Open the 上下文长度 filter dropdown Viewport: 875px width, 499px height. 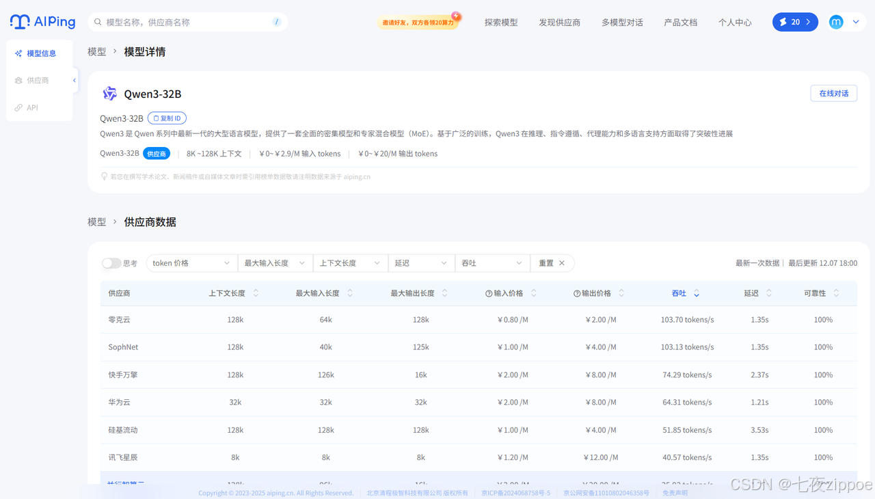pyautogui.click(x=350, y=263)
